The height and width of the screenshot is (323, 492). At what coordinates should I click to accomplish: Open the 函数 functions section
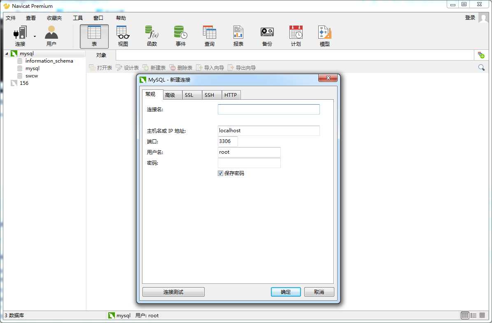[152, 36]
